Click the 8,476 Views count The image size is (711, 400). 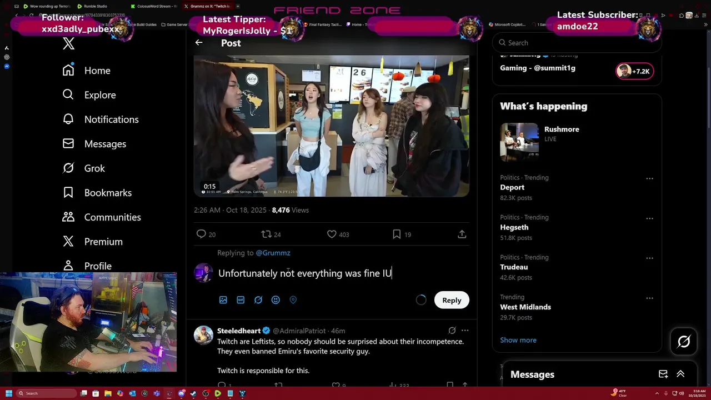[291, 210]
